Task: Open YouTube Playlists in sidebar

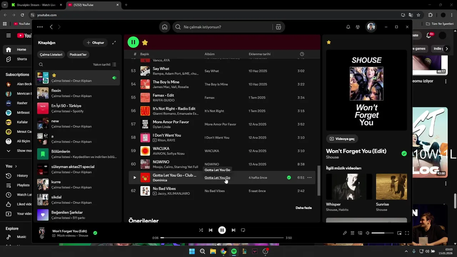Action: (18, 185)
